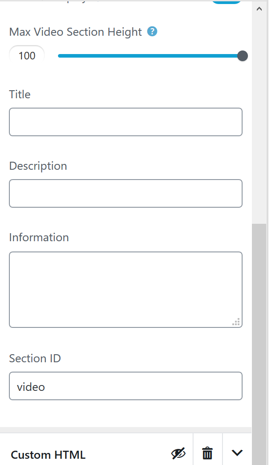Image resolution: width=276 pixels, height=465 pixels.
Task: Click the help icon beside Max Video Section Height
Action: (x=152, y=32)
